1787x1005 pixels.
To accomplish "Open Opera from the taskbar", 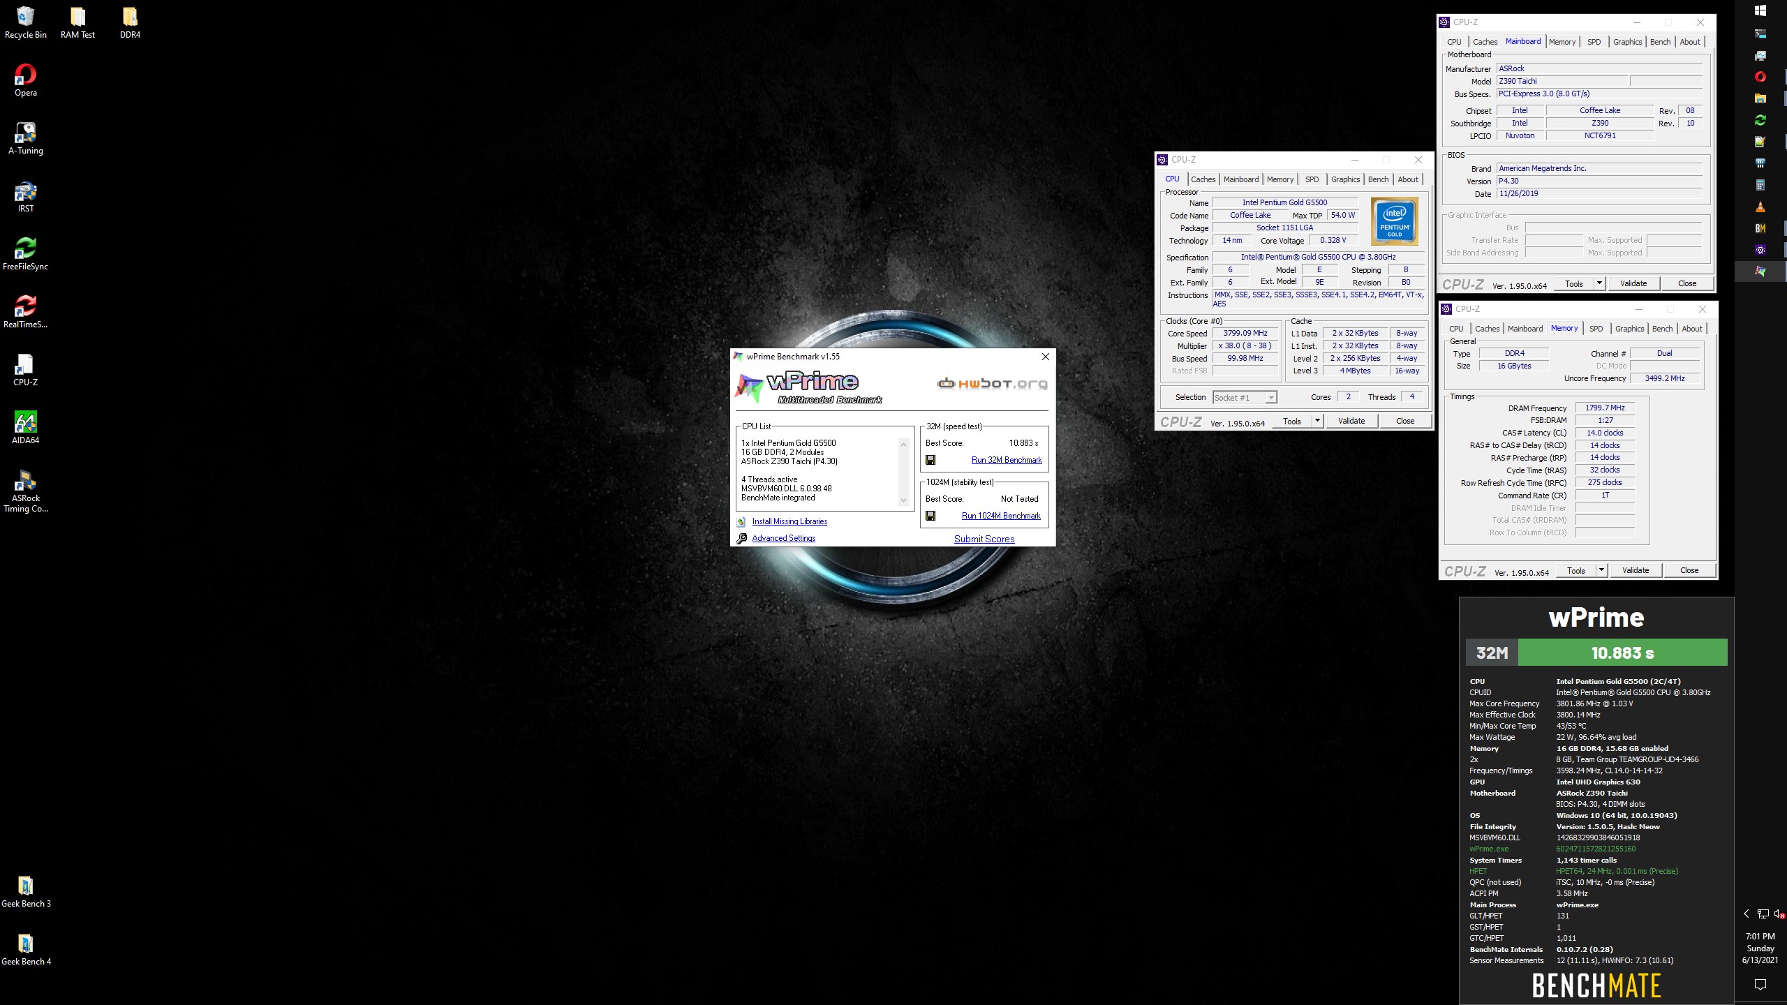I will coord(1760,77).
